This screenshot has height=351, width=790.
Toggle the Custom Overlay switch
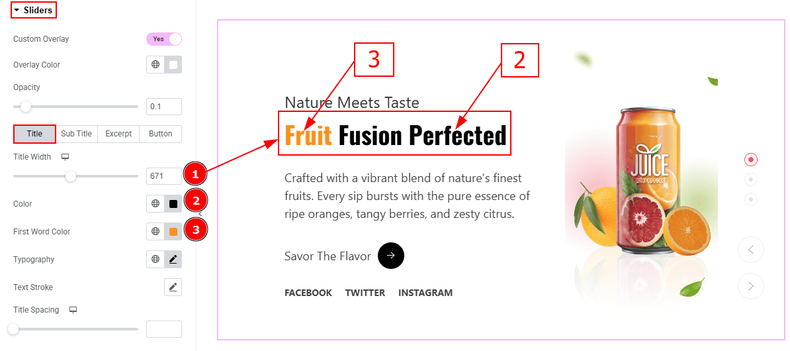(163, 39)
